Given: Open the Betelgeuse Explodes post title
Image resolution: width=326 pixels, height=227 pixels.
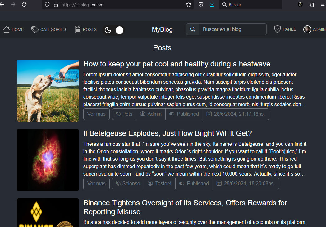Looking at the screenshot, I should point(168,133).
